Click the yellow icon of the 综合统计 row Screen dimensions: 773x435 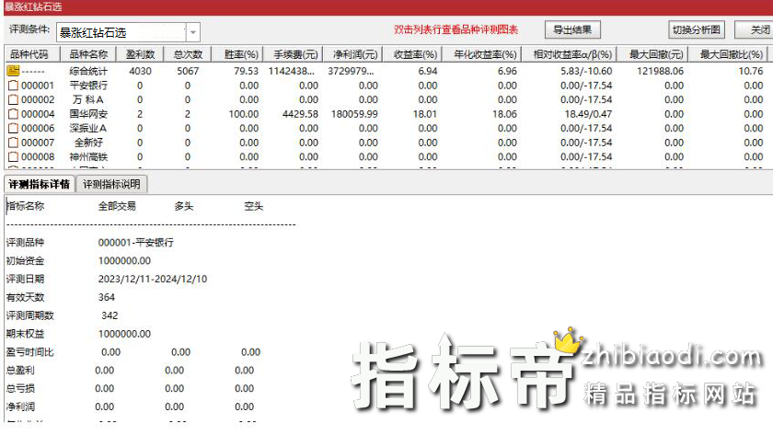(13, 71)
